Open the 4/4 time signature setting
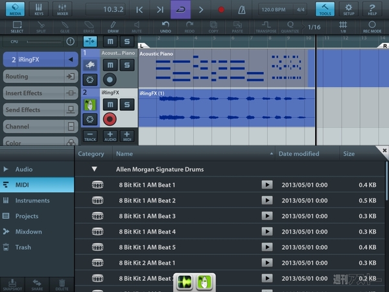Screen dimensions: 389x292 coord(300,10)
